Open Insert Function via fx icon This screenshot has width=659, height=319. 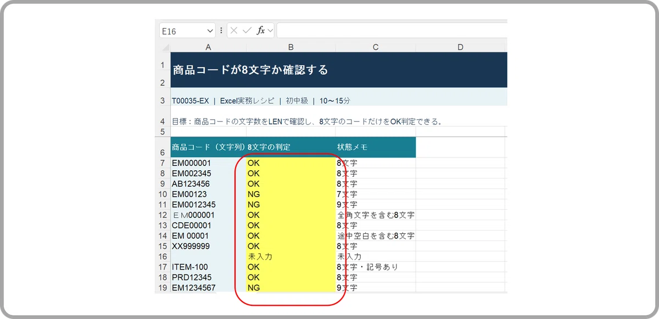261,31
